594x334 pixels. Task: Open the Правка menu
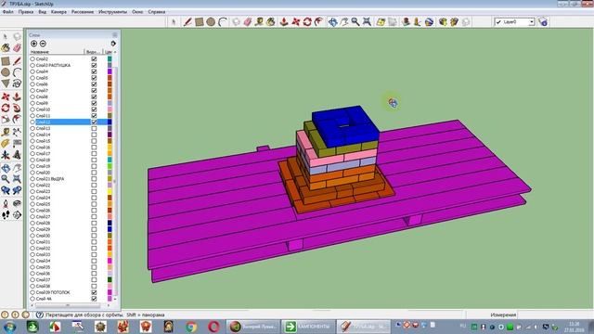[26, 12]
